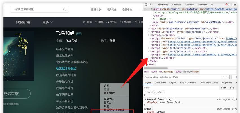Screen dimensions: 240x113
Task: Choose 翻成中文（简体） in context menu
Action: 115,110
